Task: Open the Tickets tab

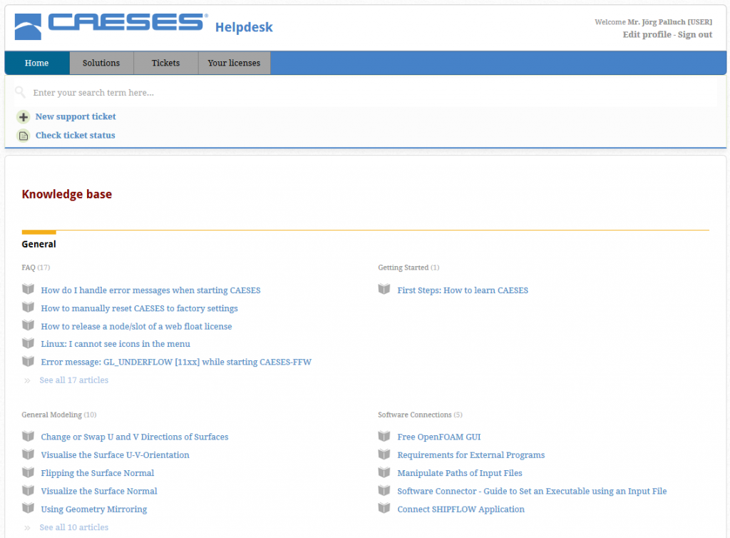Action: (x=165, y=63)
